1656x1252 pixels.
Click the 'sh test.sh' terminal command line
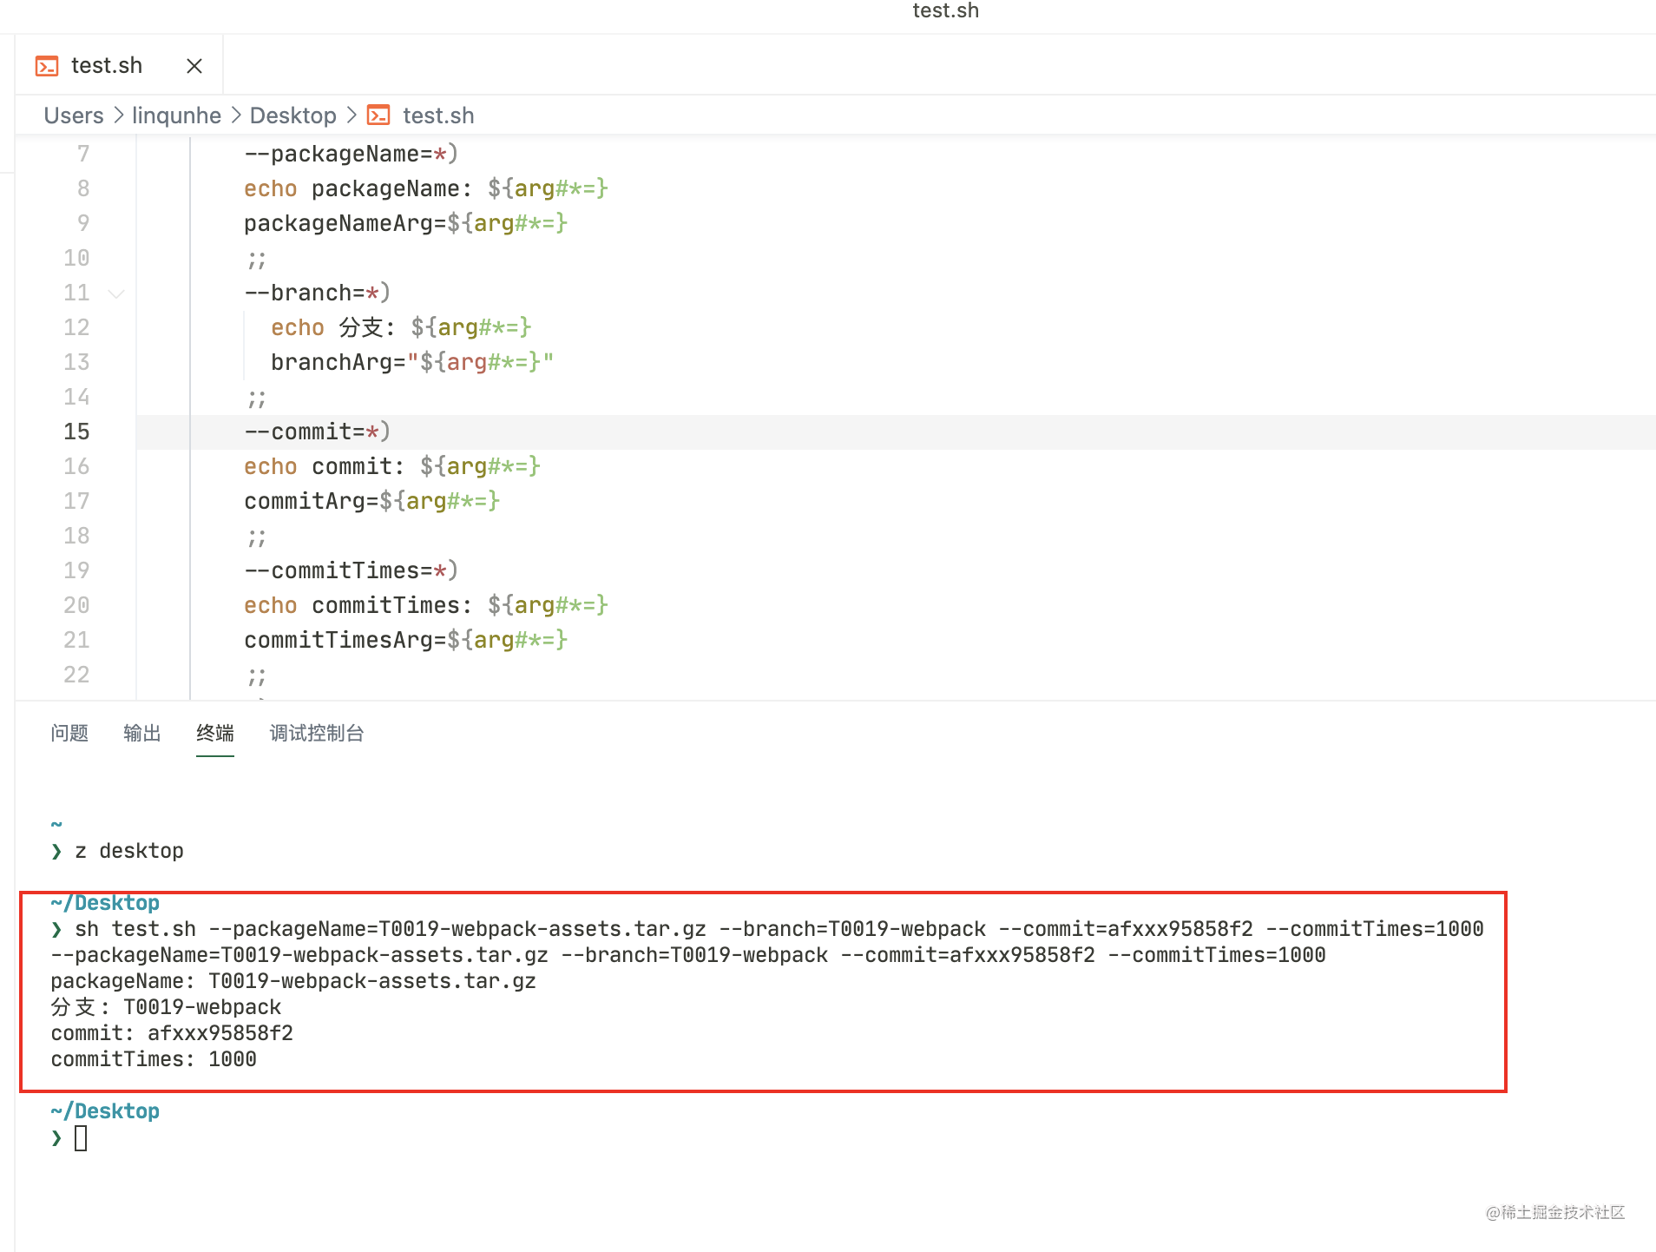coord(779,929)
